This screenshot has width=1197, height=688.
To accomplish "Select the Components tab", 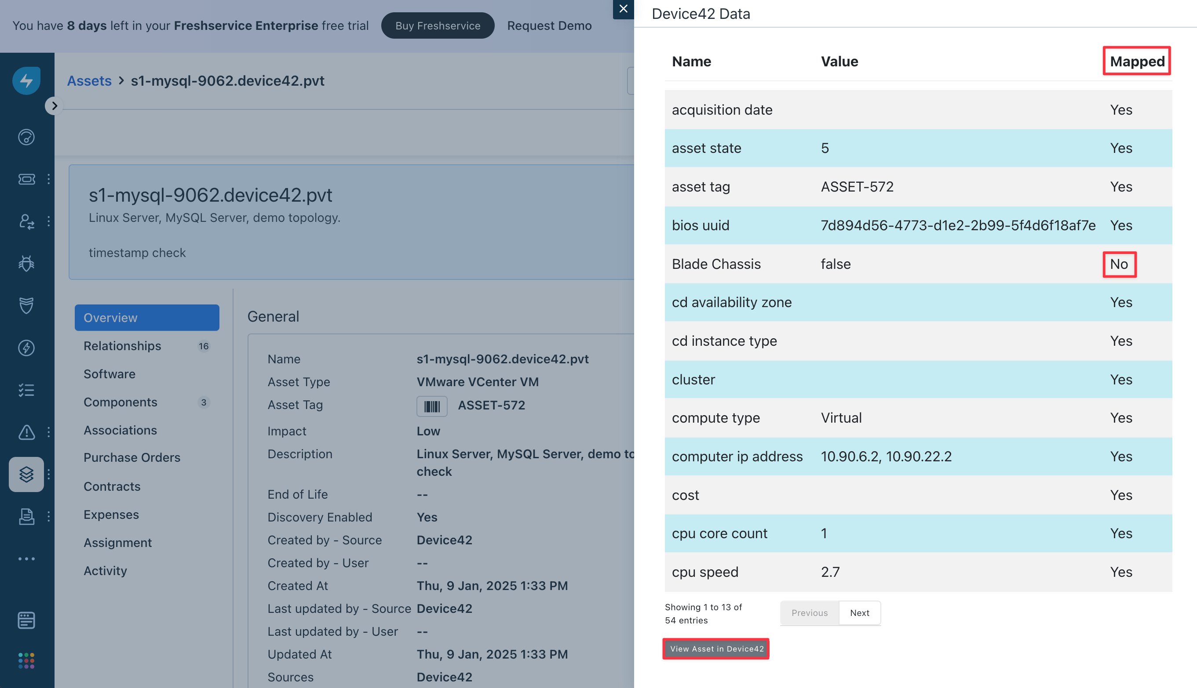I will pos(120,402).
